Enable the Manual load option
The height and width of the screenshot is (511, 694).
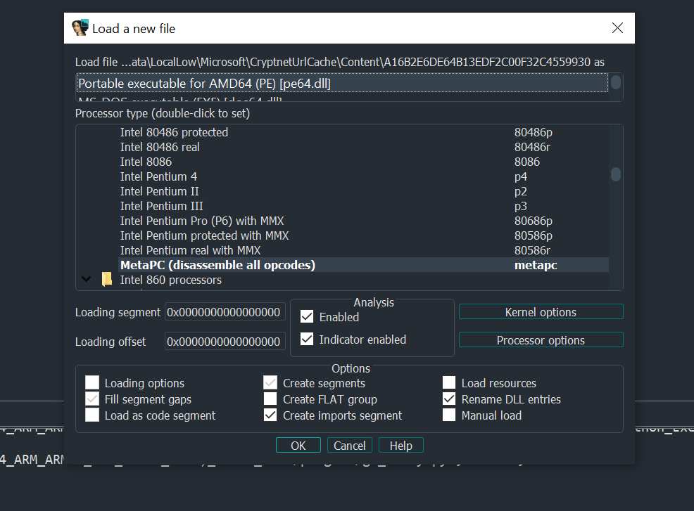(449, 415)
